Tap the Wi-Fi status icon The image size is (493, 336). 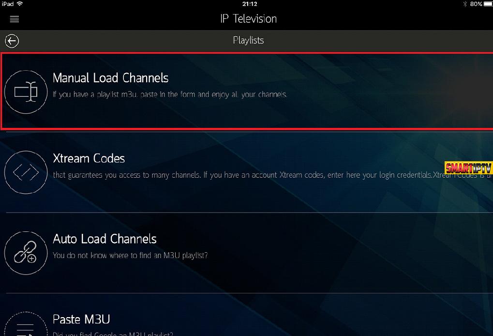[20, 4]
